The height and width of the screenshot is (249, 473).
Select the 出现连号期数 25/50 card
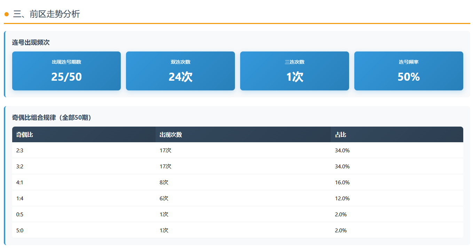click(66, 71)
